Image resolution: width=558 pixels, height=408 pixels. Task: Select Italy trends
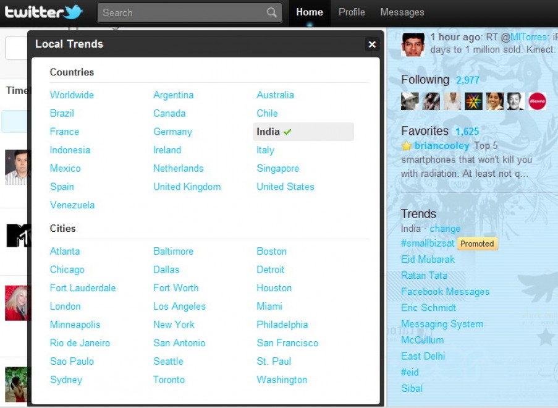(266, 150)
